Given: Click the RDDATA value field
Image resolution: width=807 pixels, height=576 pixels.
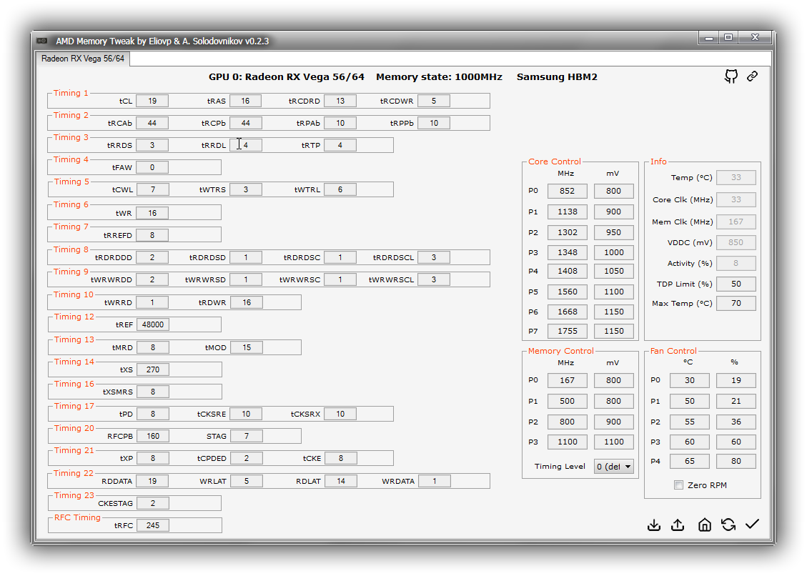Looking at the screenshot, I should coord(152,481).
